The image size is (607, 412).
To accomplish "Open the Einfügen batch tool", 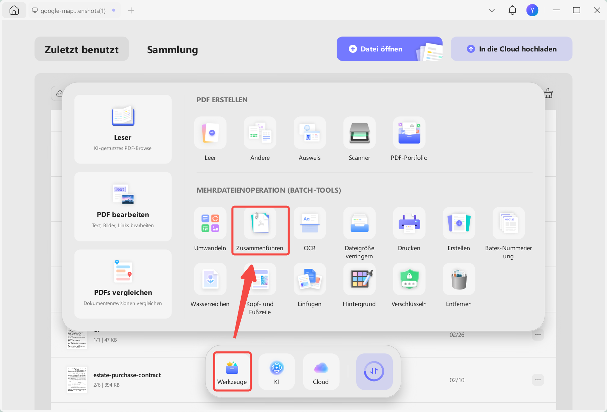I will [310, 279].
